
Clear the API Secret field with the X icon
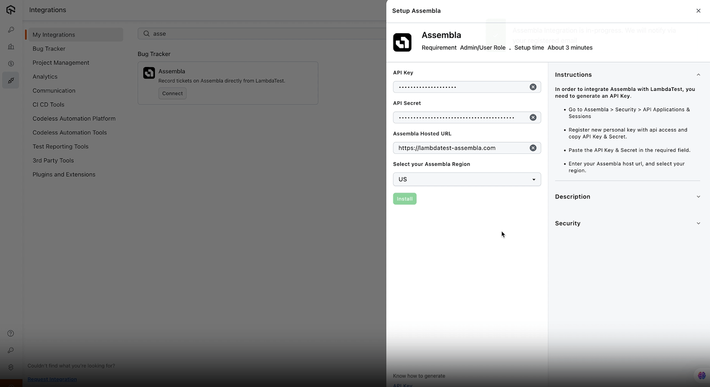pyautogui.click(x=533, y=117)
